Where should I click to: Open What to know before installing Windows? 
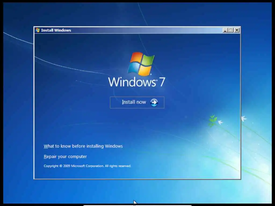point(83,146)
